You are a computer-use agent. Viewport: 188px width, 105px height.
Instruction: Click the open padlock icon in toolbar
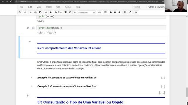(111, 12)
